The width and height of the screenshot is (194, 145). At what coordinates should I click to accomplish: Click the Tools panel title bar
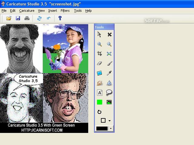(x=104, y=27)
